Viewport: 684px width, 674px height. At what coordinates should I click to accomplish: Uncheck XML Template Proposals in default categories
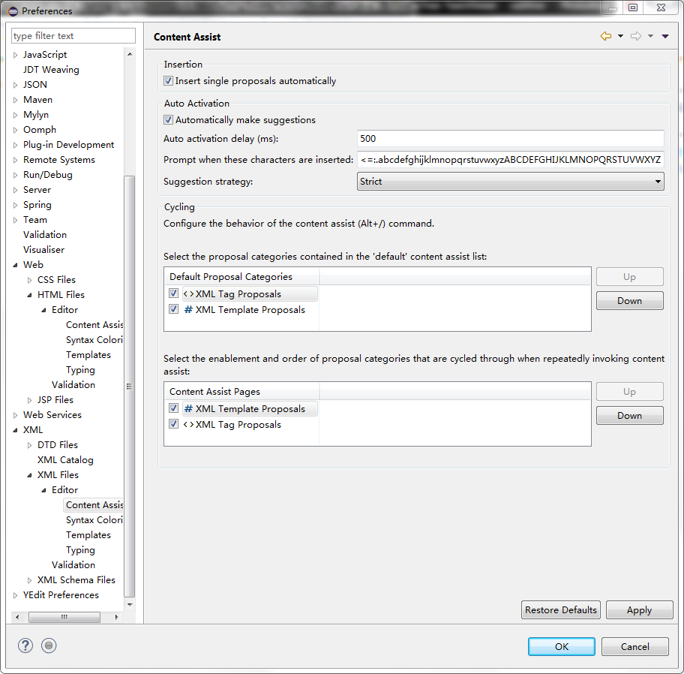pyautogui.click(x=173, y=309)
